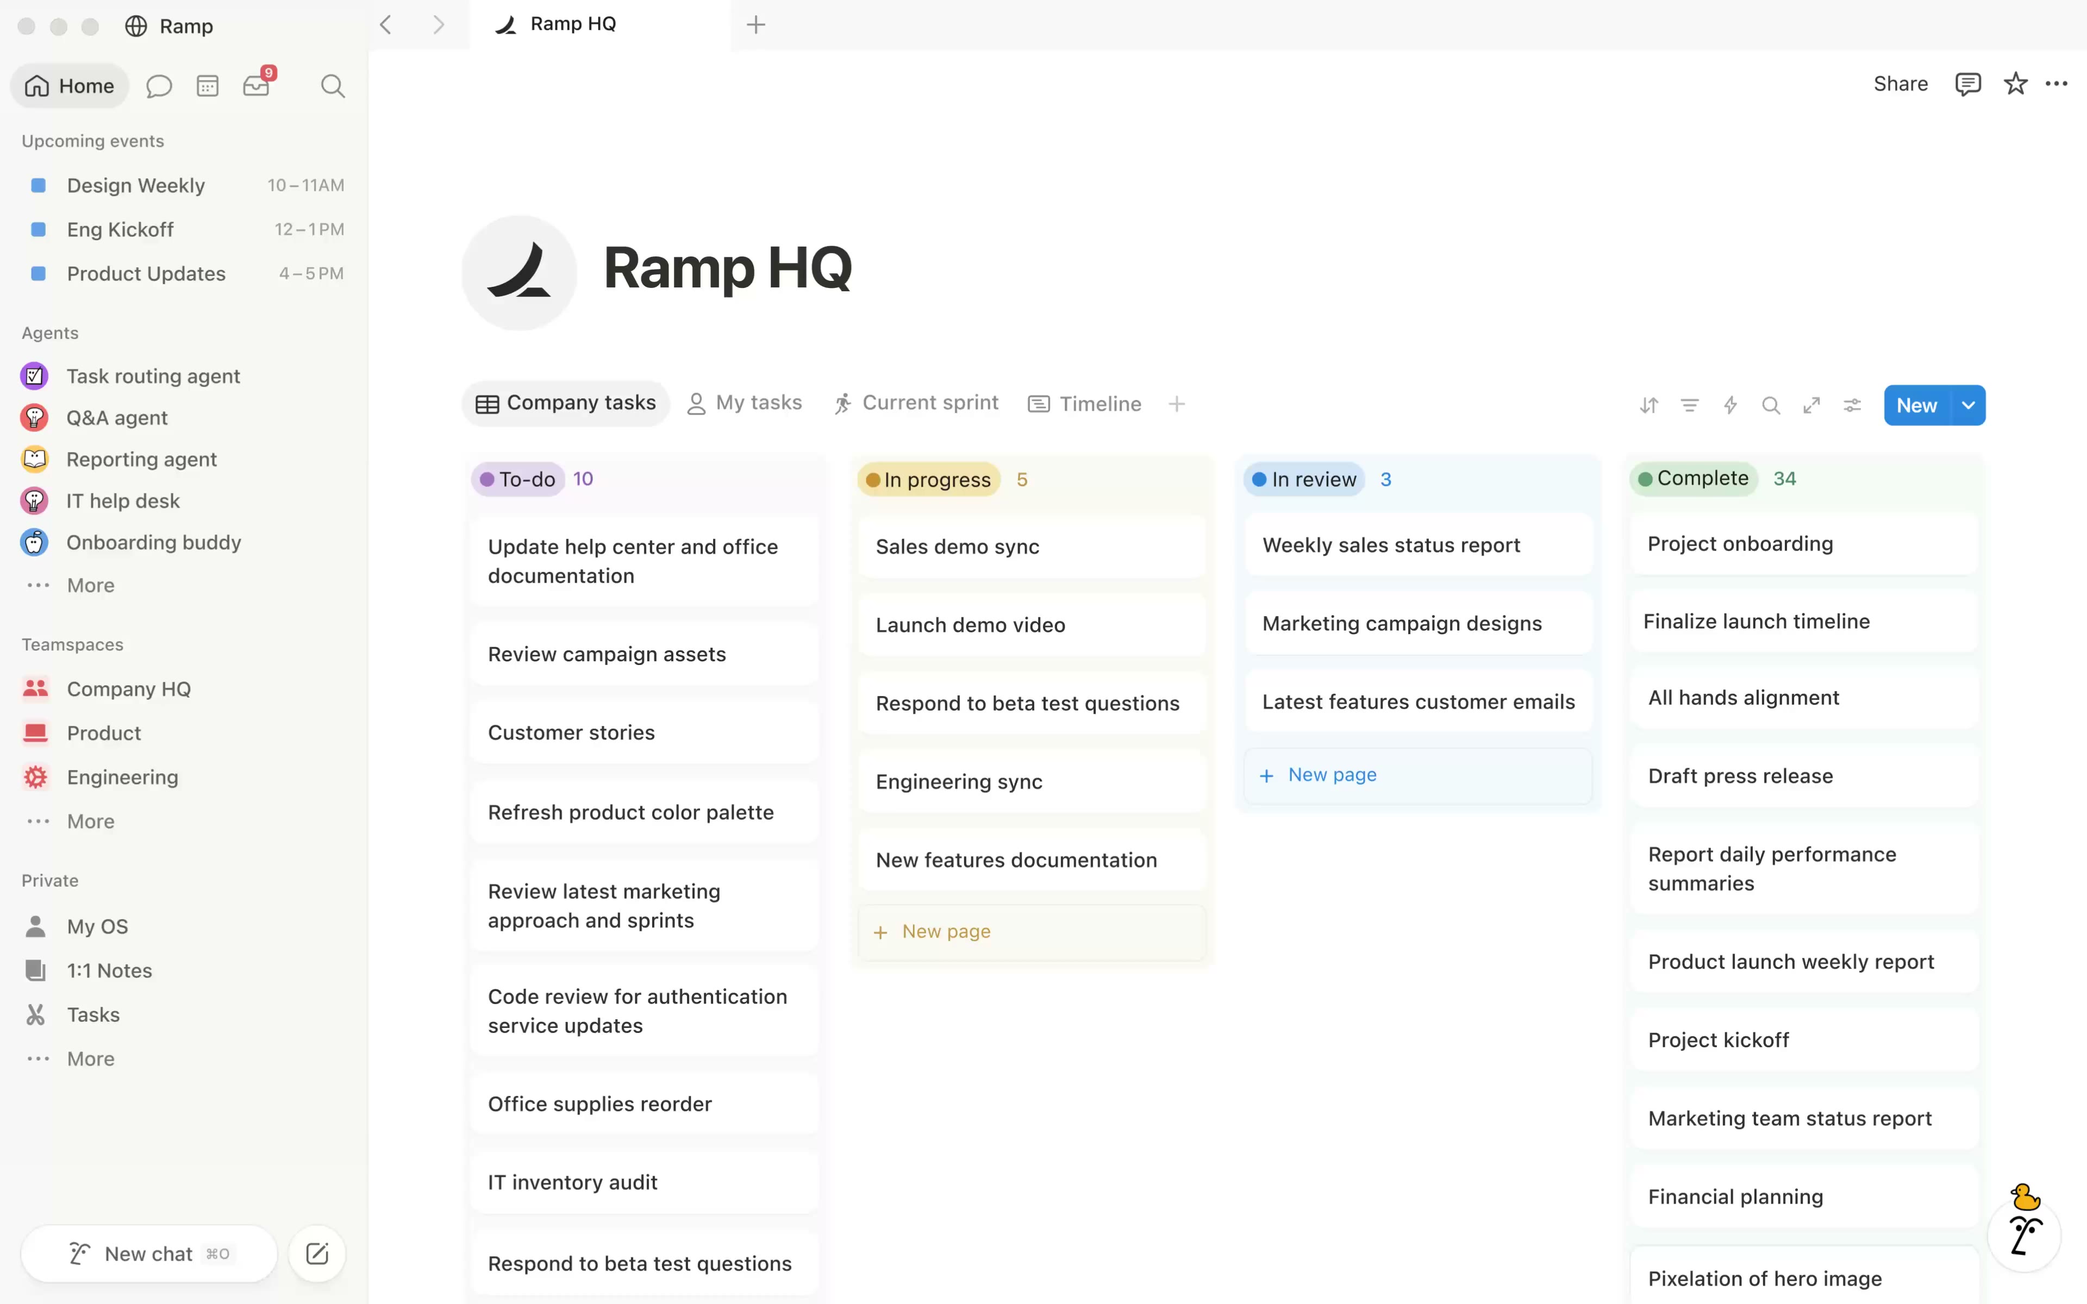This screenshot has height=1304, width=2087.
Task: Click the New chat button
Action: 149,1253
